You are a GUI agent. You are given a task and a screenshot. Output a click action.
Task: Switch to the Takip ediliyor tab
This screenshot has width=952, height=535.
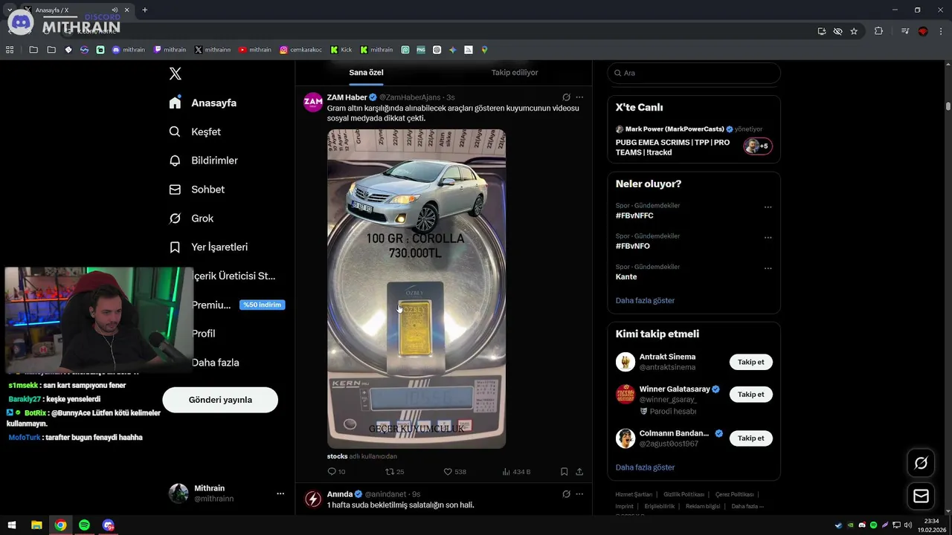pos(515,73)
